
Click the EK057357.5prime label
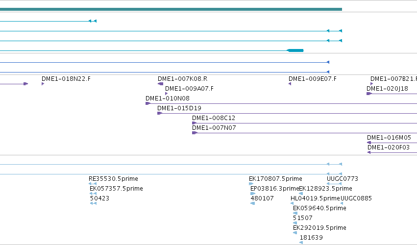116,189
